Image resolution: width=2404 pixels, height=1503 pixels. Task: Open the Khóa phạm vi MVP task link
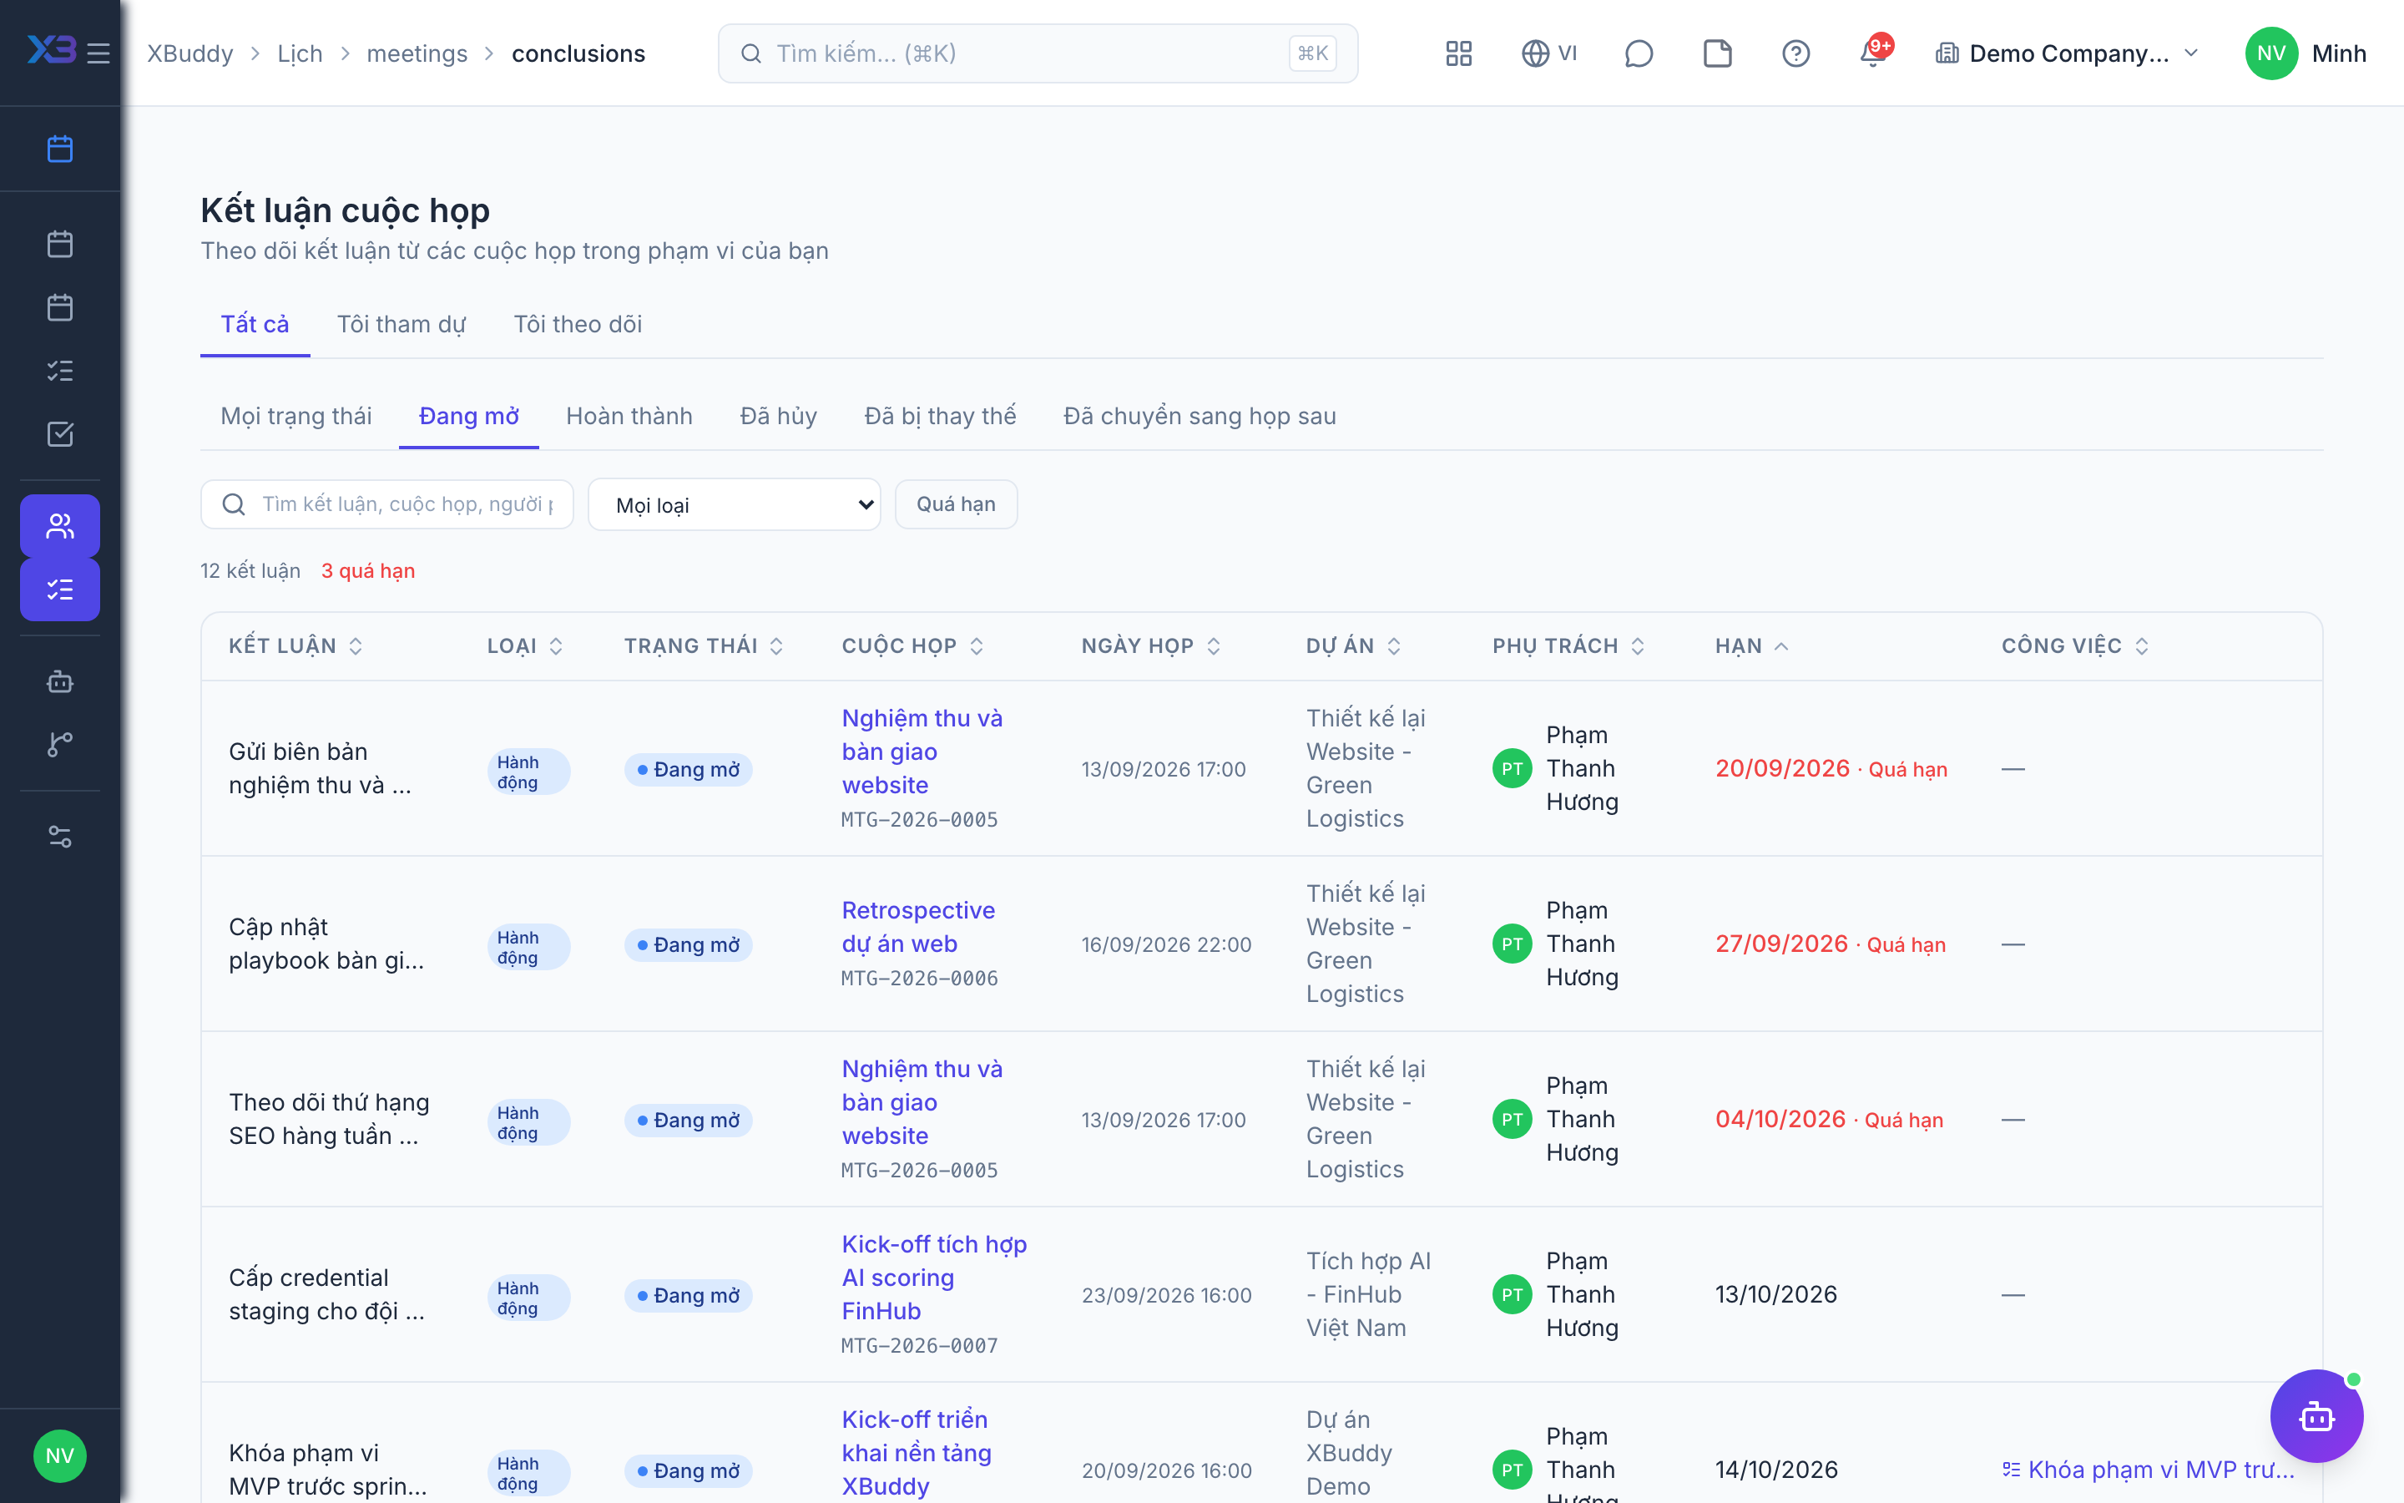click(2149, 1470)
